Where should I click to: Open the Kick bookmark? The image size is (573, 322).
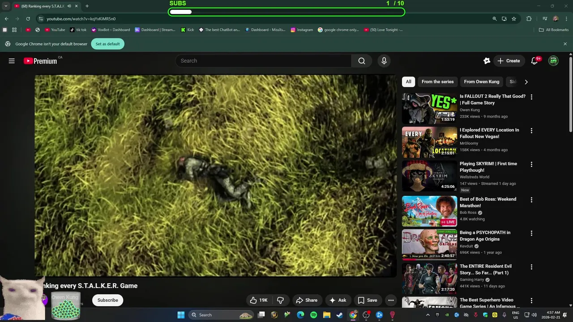188,30
